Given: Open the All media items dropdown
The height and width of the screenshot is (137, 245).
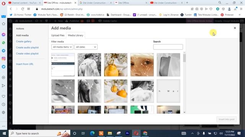Looking at the screenshot, I should tap(62, 47).
